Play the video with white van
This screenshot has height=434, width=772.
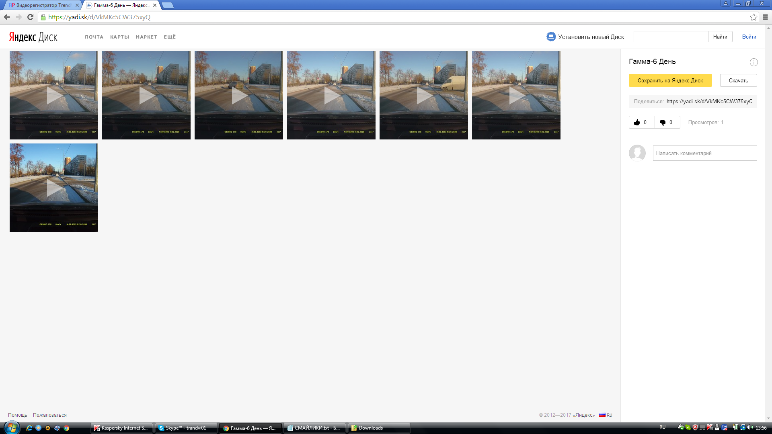[424, 95]
